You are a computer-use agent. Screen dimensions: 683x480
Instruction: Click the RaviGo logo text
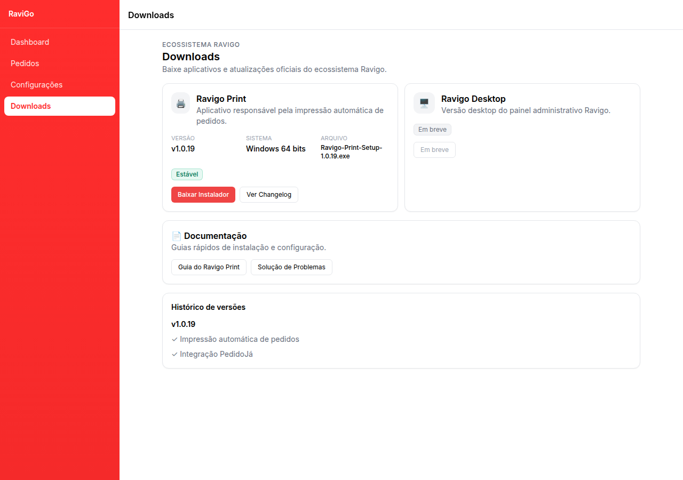[21, 14]
